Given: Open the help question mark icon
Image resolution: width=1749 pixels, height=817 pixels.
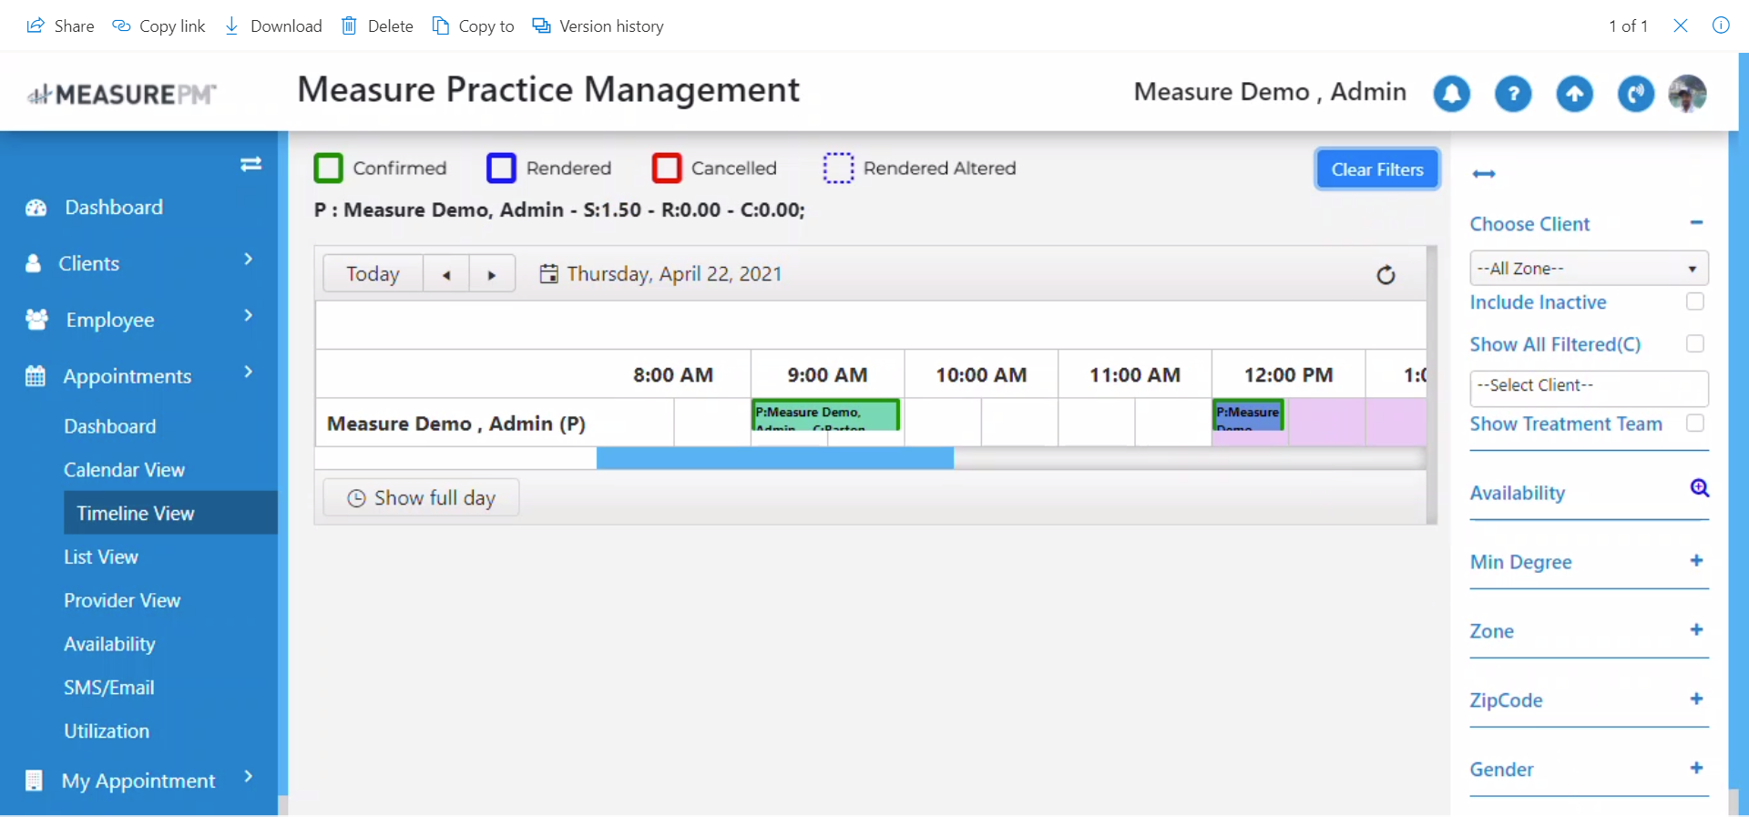Looking at the screenshot, I should coord(1513,94).
